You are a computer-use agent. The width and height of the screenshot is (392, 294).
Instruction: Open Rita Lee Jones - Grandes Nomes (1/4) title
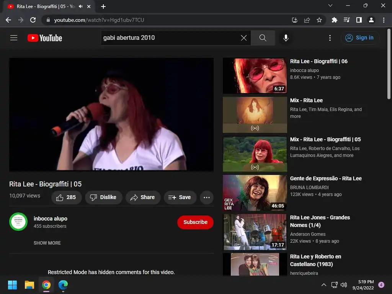click(320, 221)
